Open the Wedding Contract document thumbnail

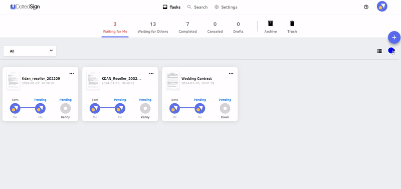pyautogui.click(x=173, y=81)
